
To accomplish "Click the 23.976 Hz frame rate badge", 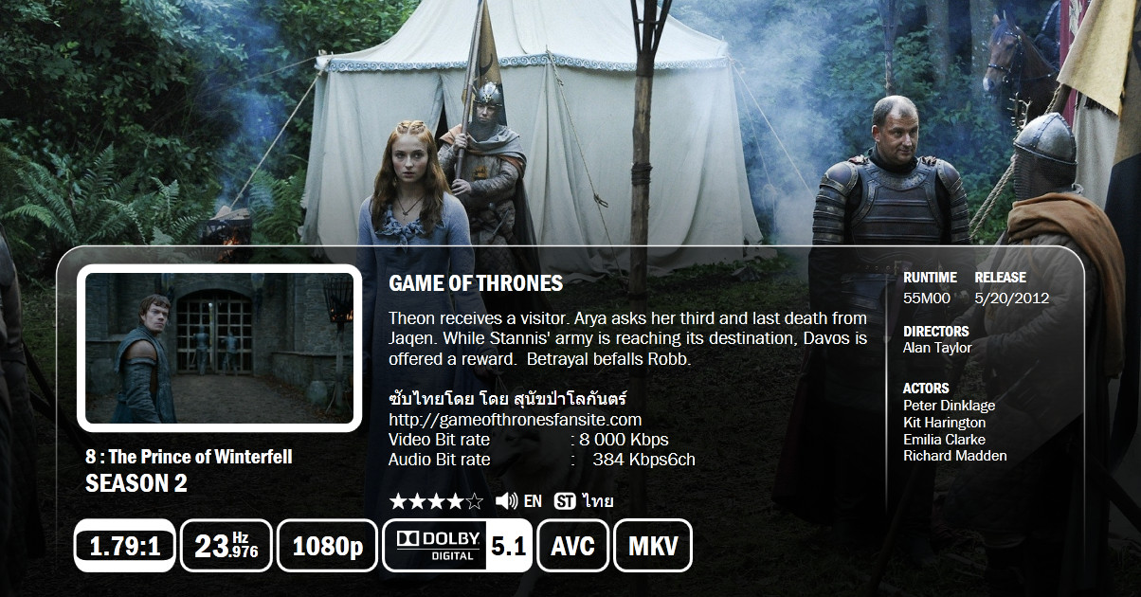I will [x=226, y=546].
